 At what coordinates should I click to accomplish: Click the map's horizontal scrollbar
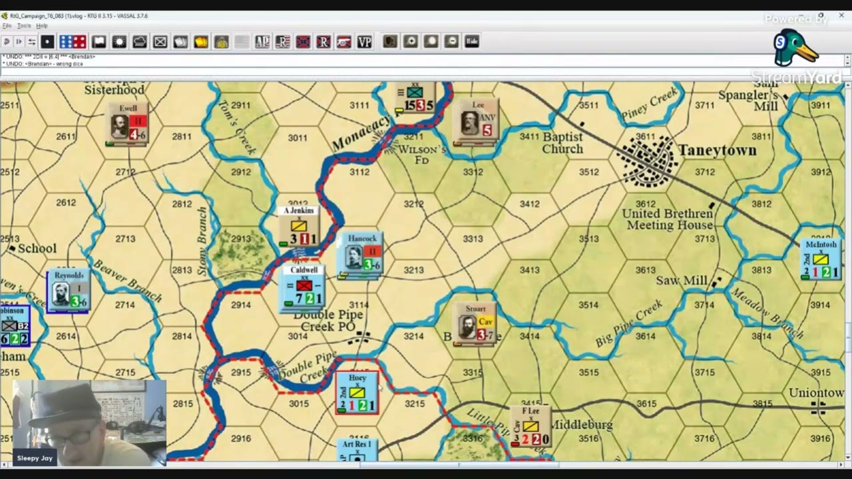[x=421, y=465]
